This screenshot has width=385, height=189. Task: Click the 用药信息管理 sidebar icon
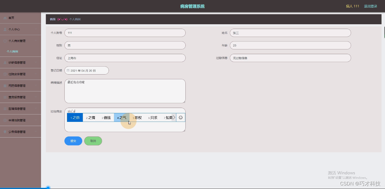pyautogui.click(x=5, y=85)
